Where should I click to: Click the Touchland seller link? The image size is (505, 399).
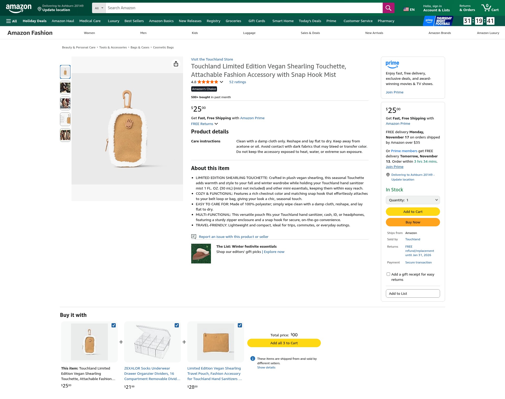point(413,239)
